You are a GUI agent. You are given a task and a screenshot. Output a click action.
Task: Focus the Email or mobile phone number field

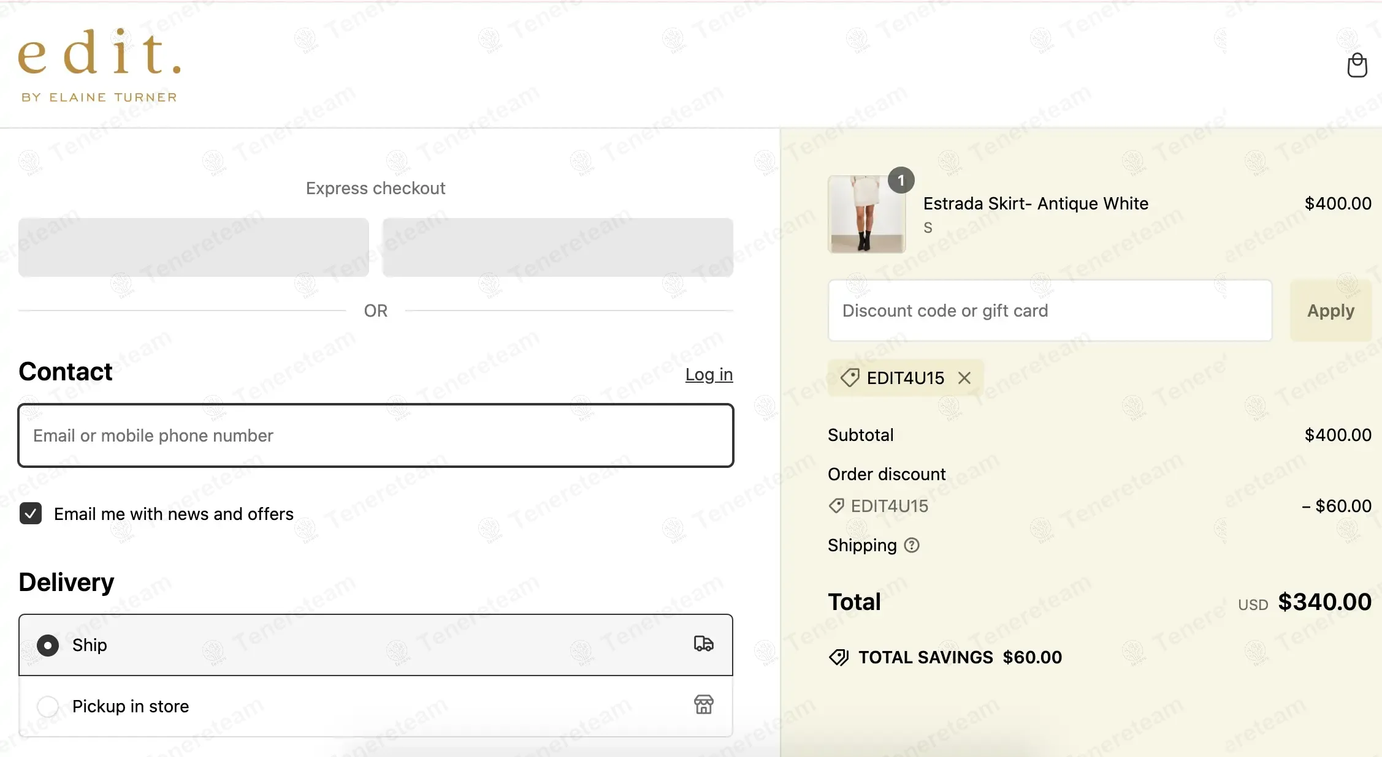(x=376, y=435)
